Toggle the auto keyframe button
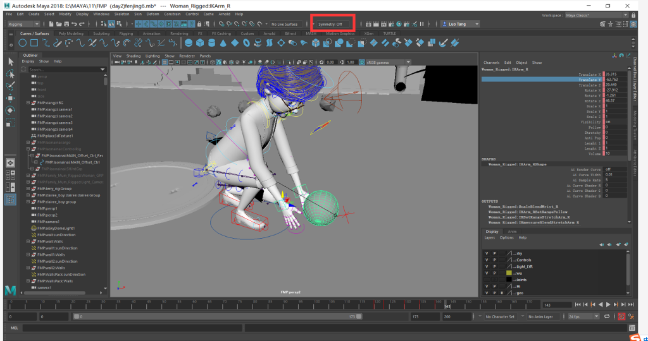The height and width of the screenshot is (341, 648). [x=621, y=316]
